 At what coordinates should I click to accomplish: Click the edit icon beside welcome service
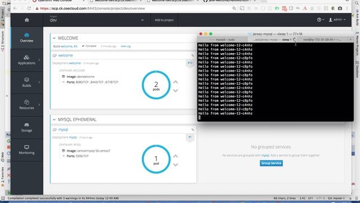(x=192, y=55)
